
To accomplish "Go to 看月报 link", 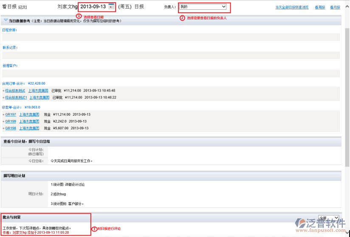I will [335, 7].
